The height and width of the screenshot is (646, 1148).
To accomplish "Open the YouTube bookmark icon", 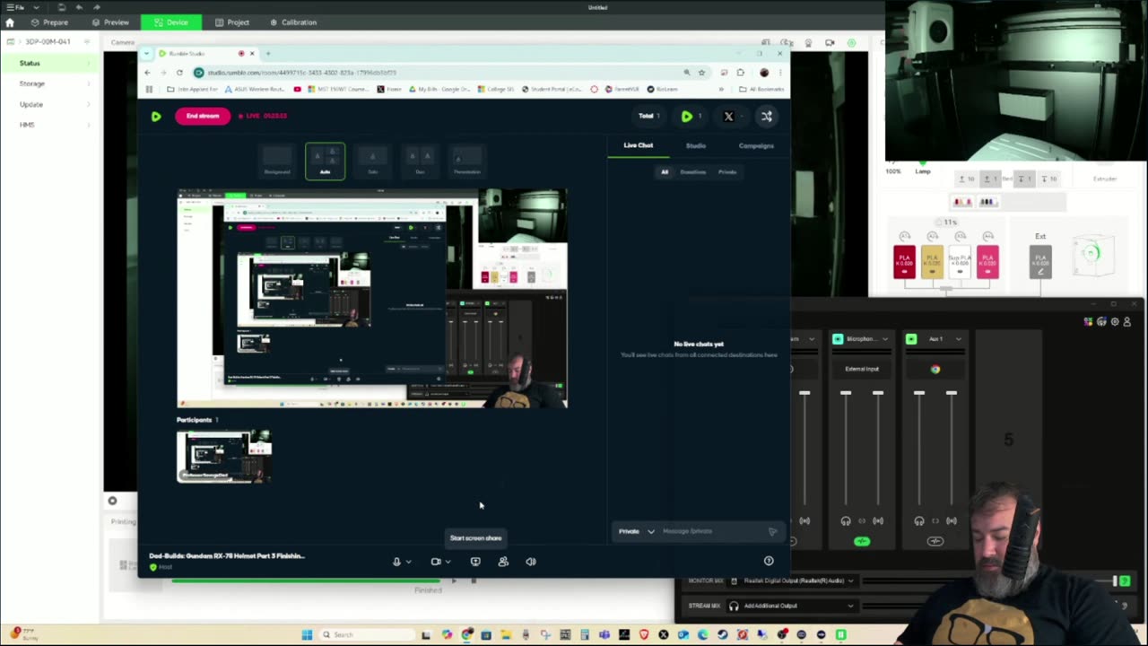I will click(298, 89).
